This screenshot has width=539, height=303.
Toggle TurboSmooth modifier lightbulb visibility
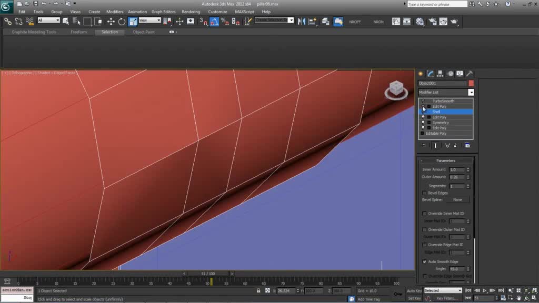point(423,101)
